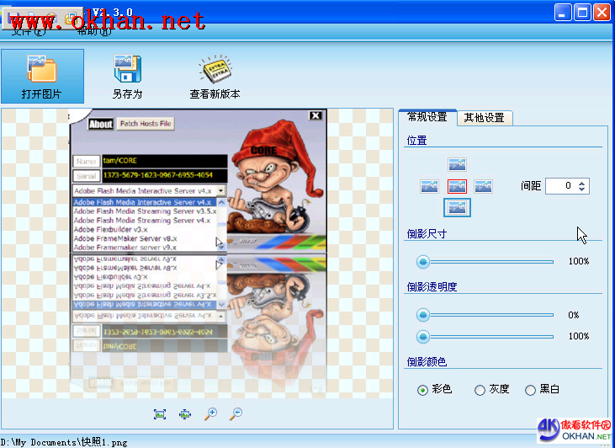The width and height of the screenshot is (615, 448).
Task: Minimize the application window
Action: pyautogui.click(x=563, y=13)
